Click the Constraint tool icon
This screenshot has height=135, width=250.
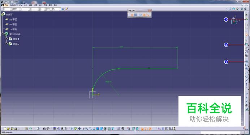(x=246, y=44)
